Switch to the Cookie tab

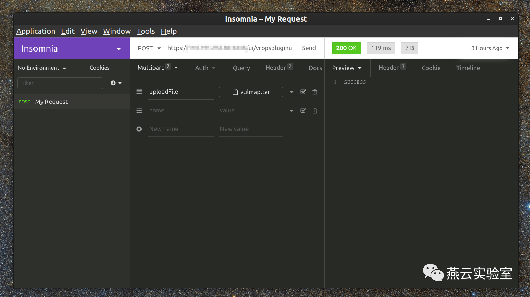pyautogui.click(x=431, y=68)
